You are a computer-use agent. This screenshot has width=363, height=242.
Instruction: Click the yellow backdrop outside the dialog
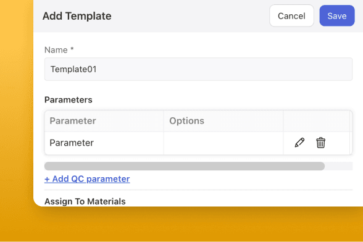click(x=16, y=116)
